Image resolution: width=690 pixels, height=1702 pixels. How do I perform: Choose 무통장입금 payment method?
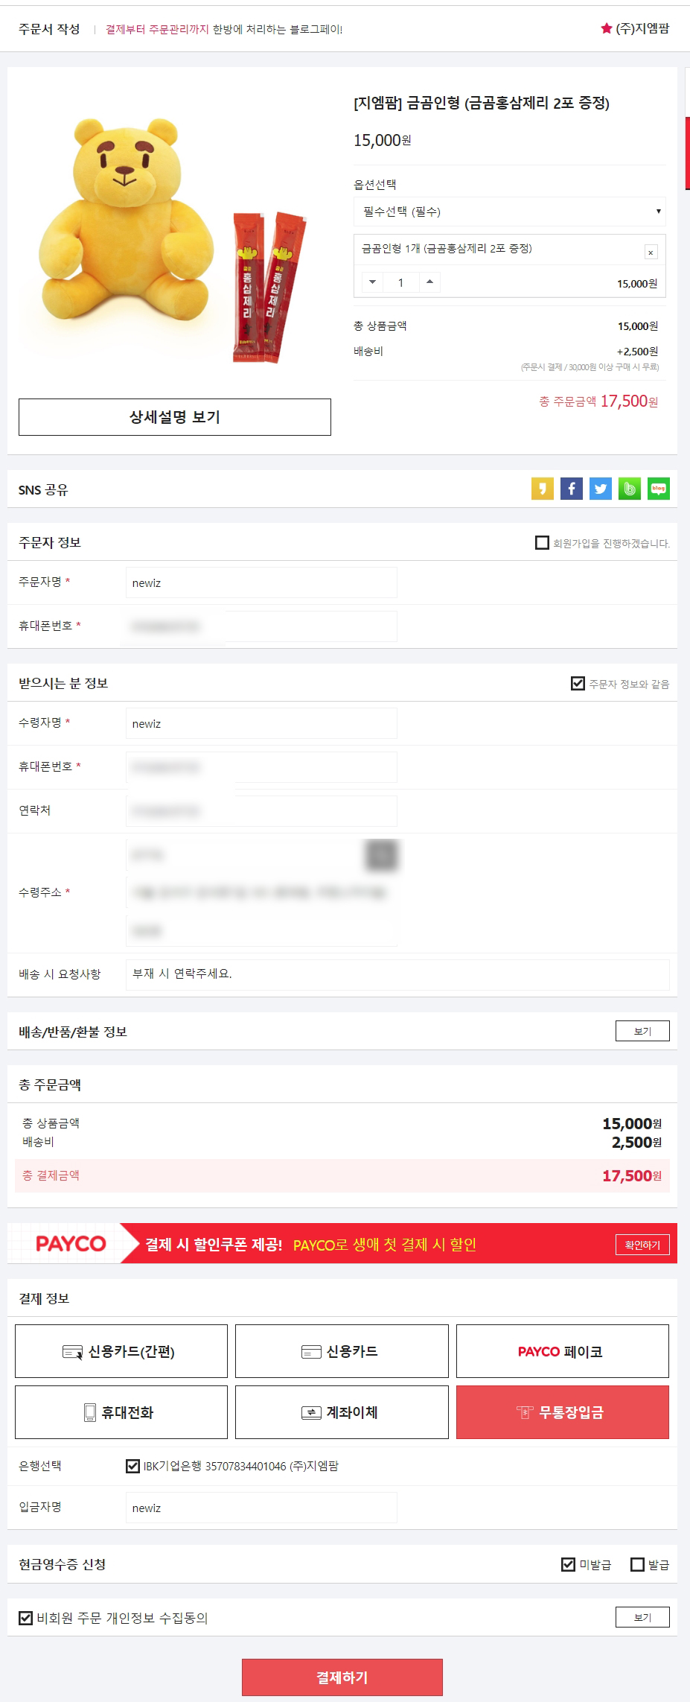click(563, 1412)
